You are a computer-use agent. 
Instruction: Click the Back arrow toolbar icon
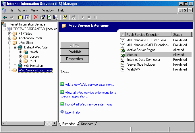[x=5, y=17]
